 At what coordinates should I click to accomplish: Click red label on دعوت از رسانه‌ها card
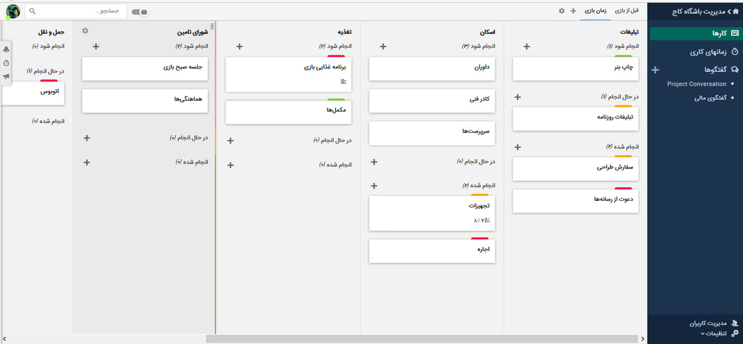pyautogui.click(x=623, y=188)
